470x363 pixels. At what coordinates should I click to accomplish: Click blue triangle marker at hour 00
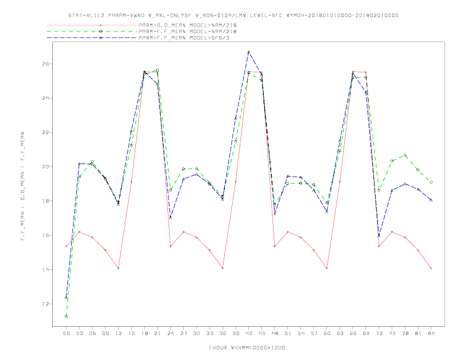click(66, 297)
